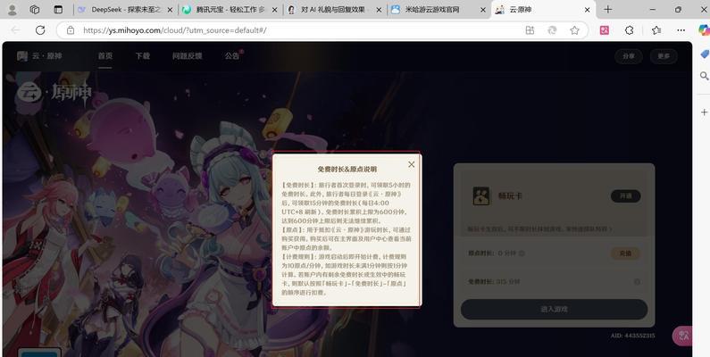Image resolution: width=710 pixels, height=357 pixels.
Task: Click the 云·原神 logo in the page header
Action: [x=39, y=56]
